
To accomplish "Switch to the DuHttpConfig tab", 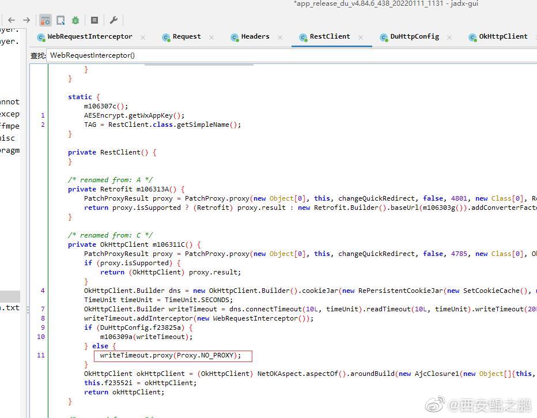I will coord(414,36).
